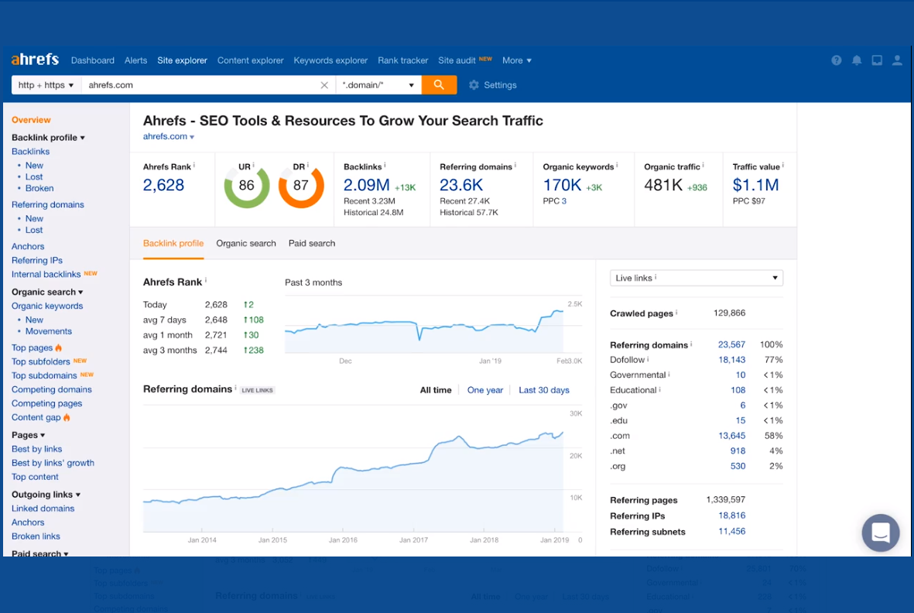Collapse the Organic search sidebar section
This screenshot has width=914, height=613.
tap(47, 292)
